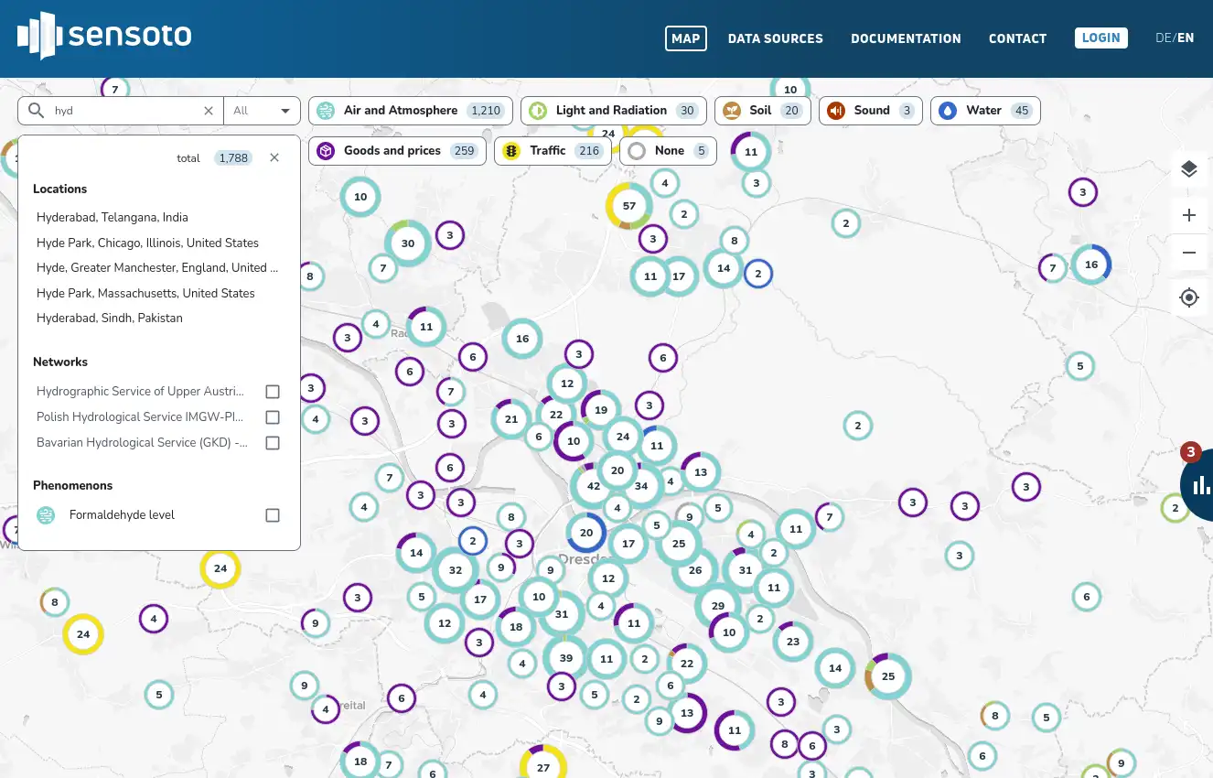The height and width of the screenshot is (778, 1213).
Task: Zoom out with the minus icon
Action: pyautogui.click(x=1188, y=253)
